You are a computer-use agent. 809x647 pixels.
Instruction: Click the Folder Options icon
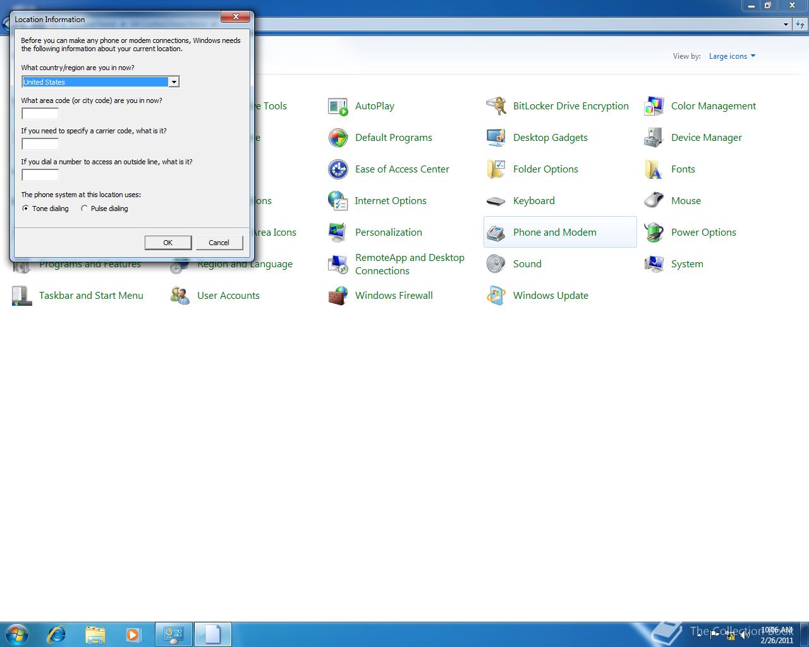click(496, 169)
